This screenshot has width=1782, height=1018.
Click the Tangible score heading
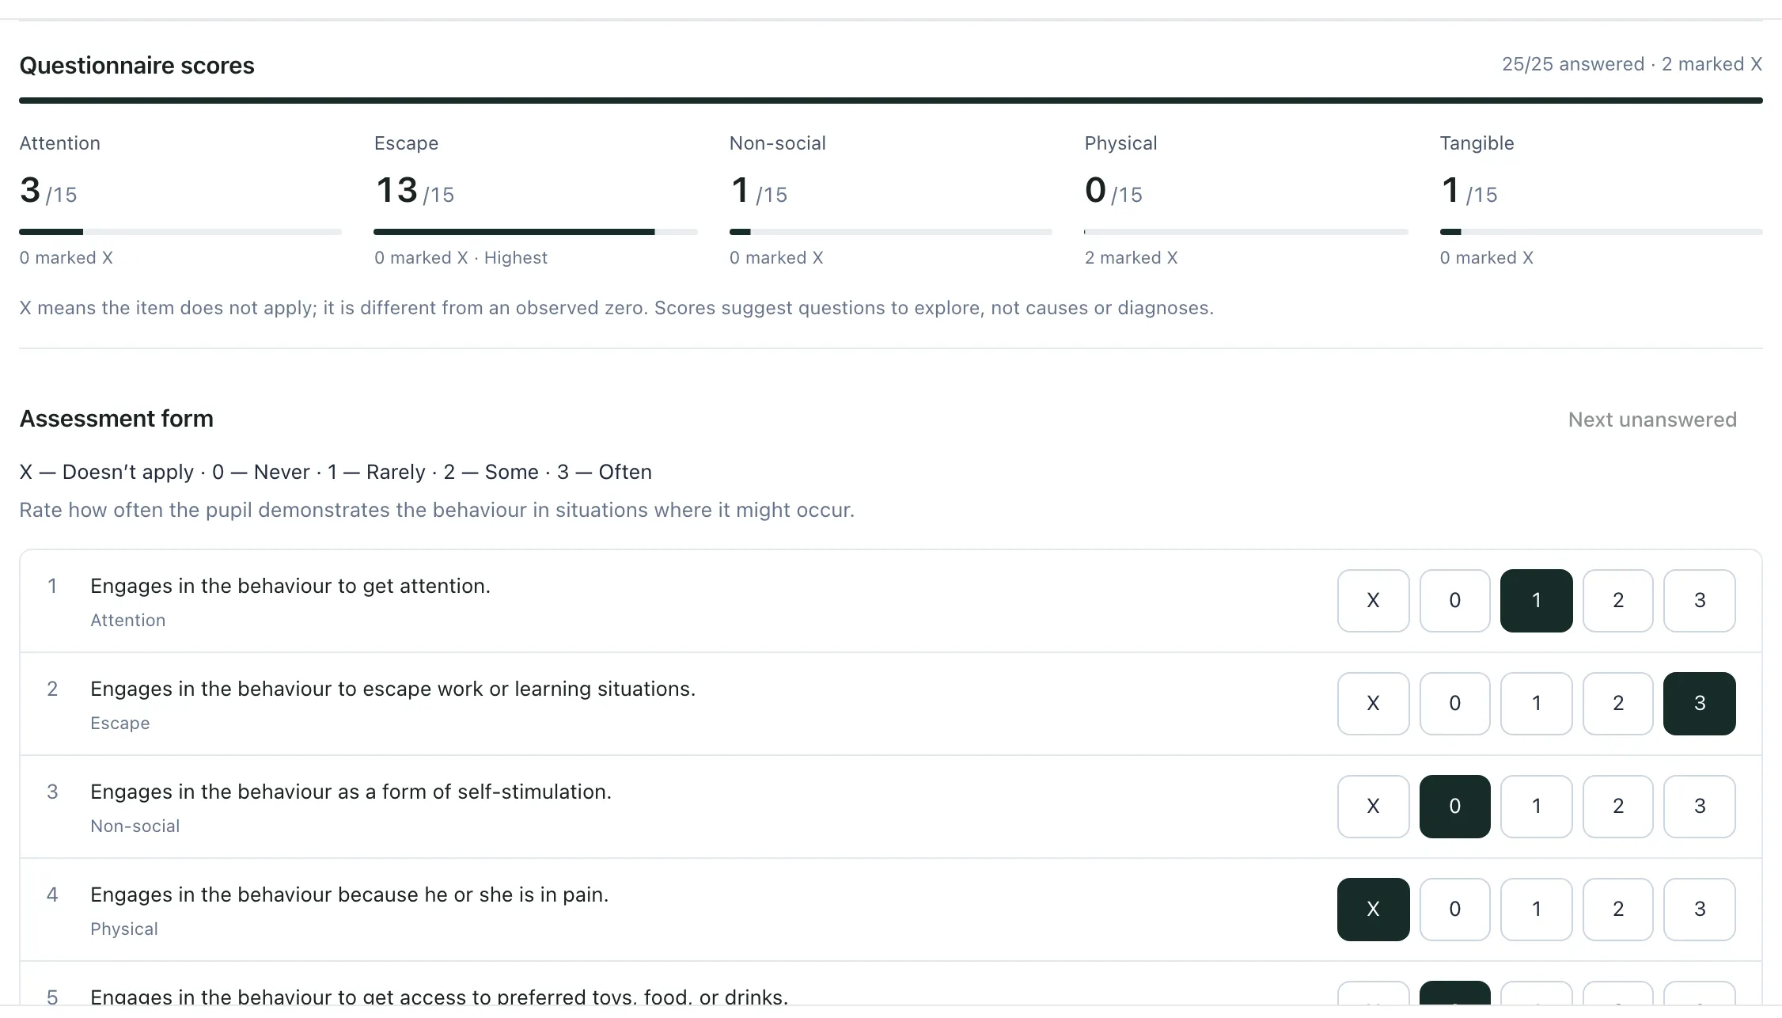tap(1477, 143)
